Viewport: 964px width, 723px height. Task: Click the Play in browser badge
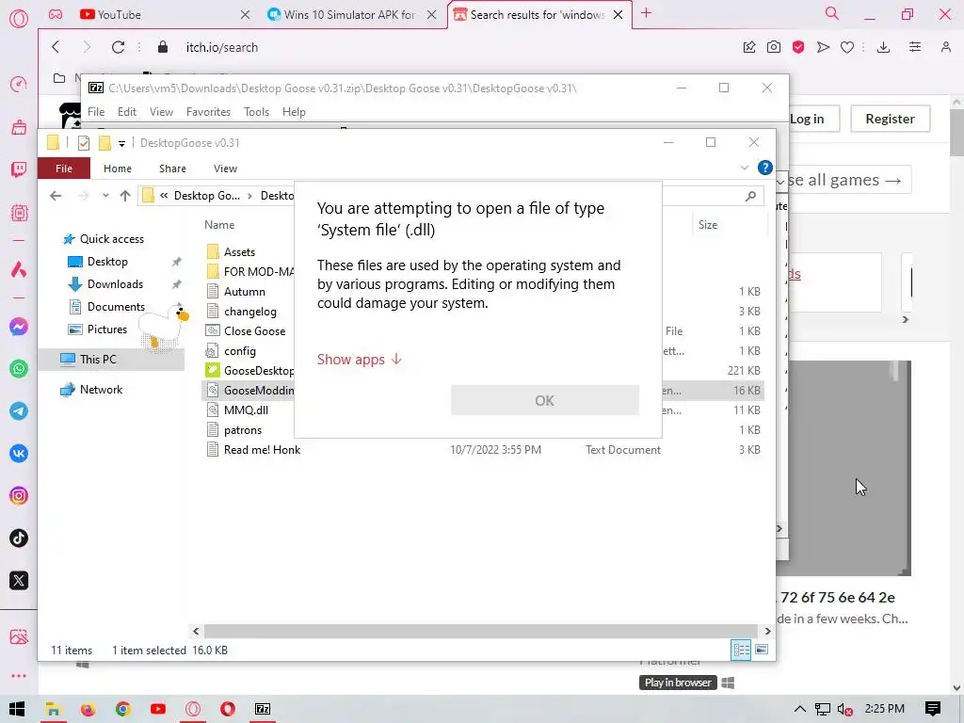click(678, 683)
